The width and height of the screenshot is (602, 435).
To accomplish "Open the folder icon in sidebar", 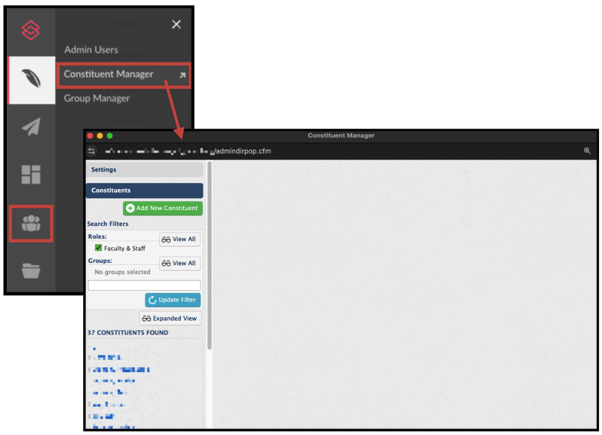I will (31, 271).
